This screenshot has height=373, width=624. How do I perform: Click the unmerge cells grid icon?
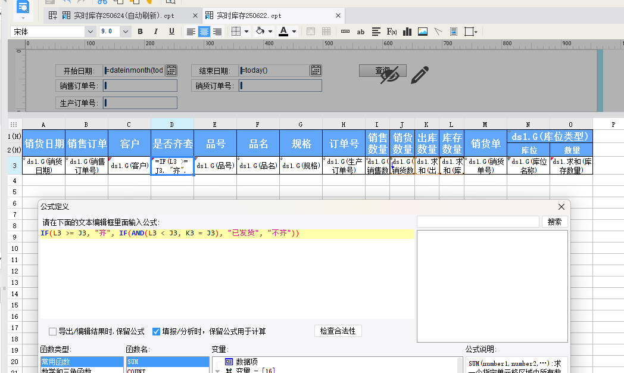tap(326, 32)
